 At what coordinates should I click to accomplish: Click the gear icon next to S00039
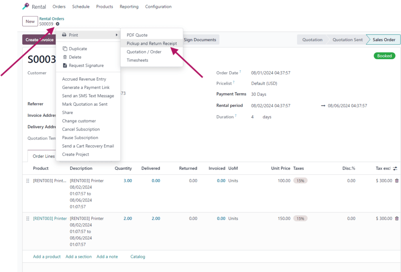point(58,24)
